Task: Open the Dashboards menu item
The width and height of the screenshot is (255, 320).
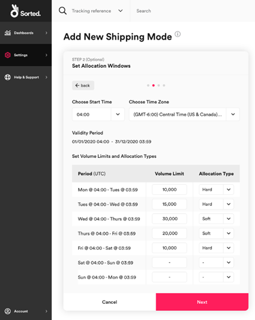Action: coord(26,33)
